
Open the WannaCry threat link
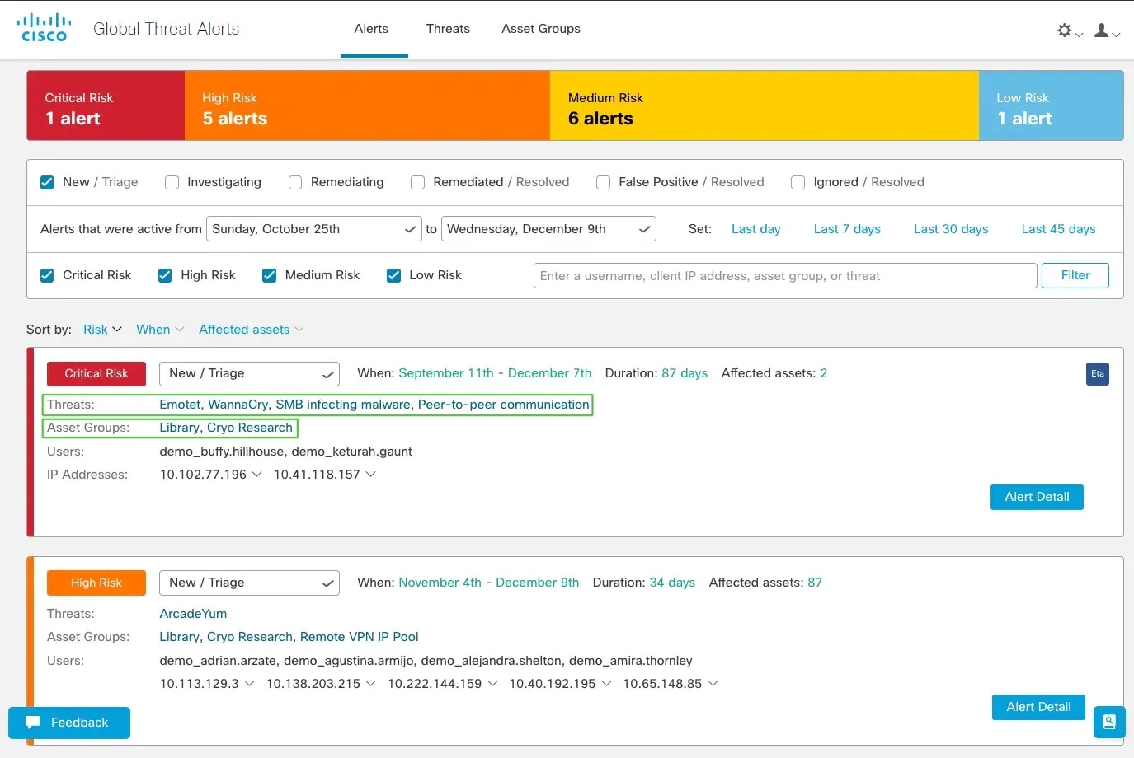point(238,405)
